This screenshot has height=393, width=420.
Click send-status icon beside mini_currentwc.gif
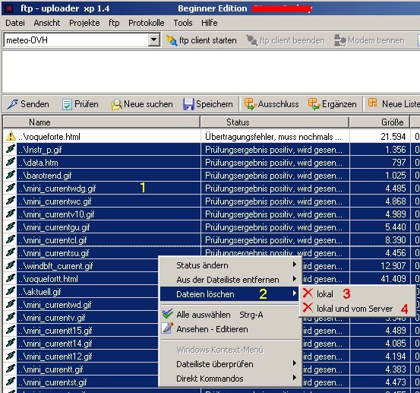[x=11, y=201]
